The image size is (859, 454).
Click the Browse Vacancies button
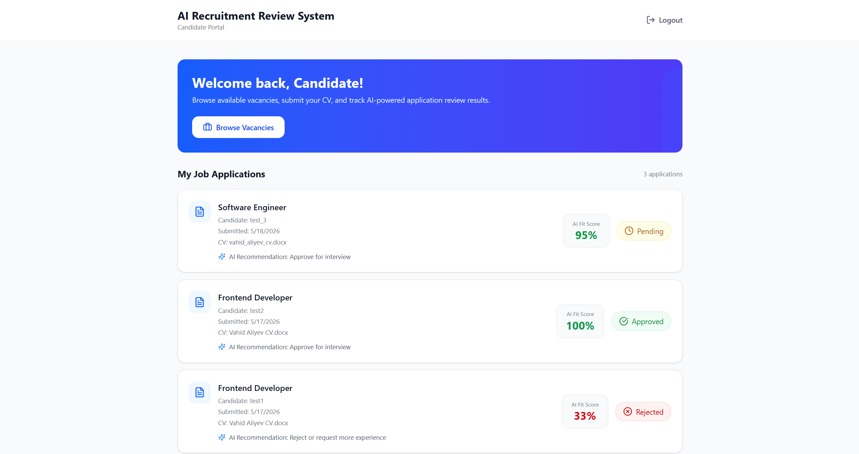(x=238, y=127)
